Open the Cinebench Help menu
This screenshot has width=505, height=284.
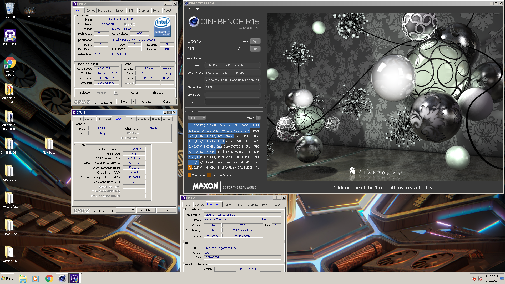pyautogui.click(x=196, y=9)
